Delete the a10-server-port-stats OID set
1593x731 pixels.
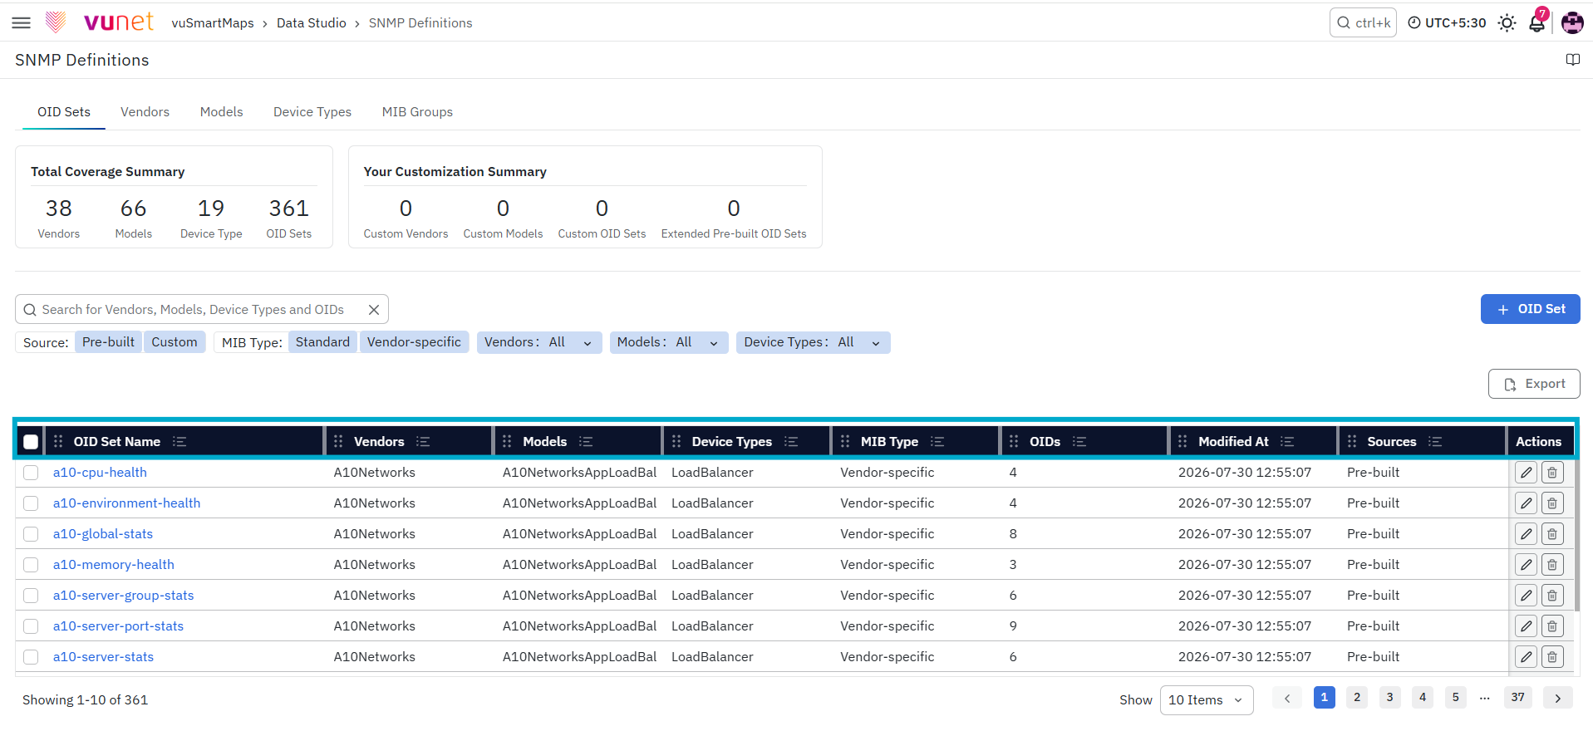pyautogui.click(x=1552, y=626)
